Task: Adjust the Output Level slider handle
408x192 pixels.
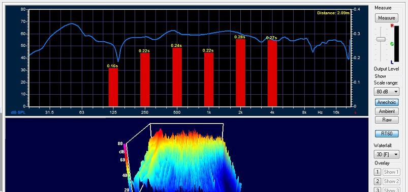Action: (381, 39)
